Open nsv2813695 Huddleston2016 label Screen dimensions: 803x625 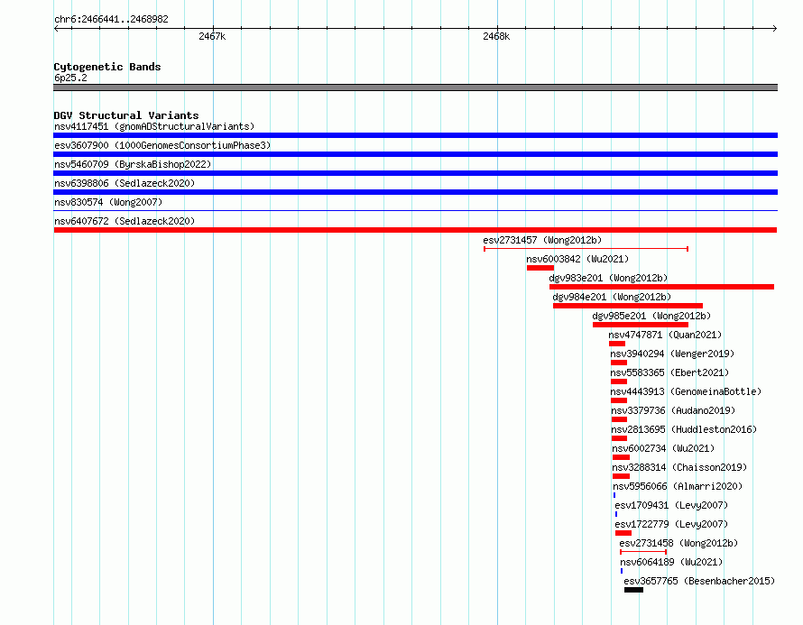tap(684, 429)
